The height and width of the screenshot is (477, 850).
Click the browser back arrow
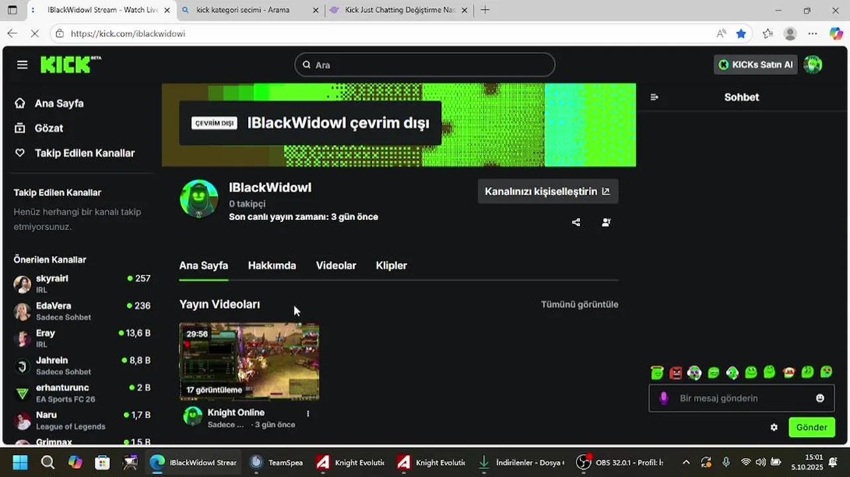[13, 34]
